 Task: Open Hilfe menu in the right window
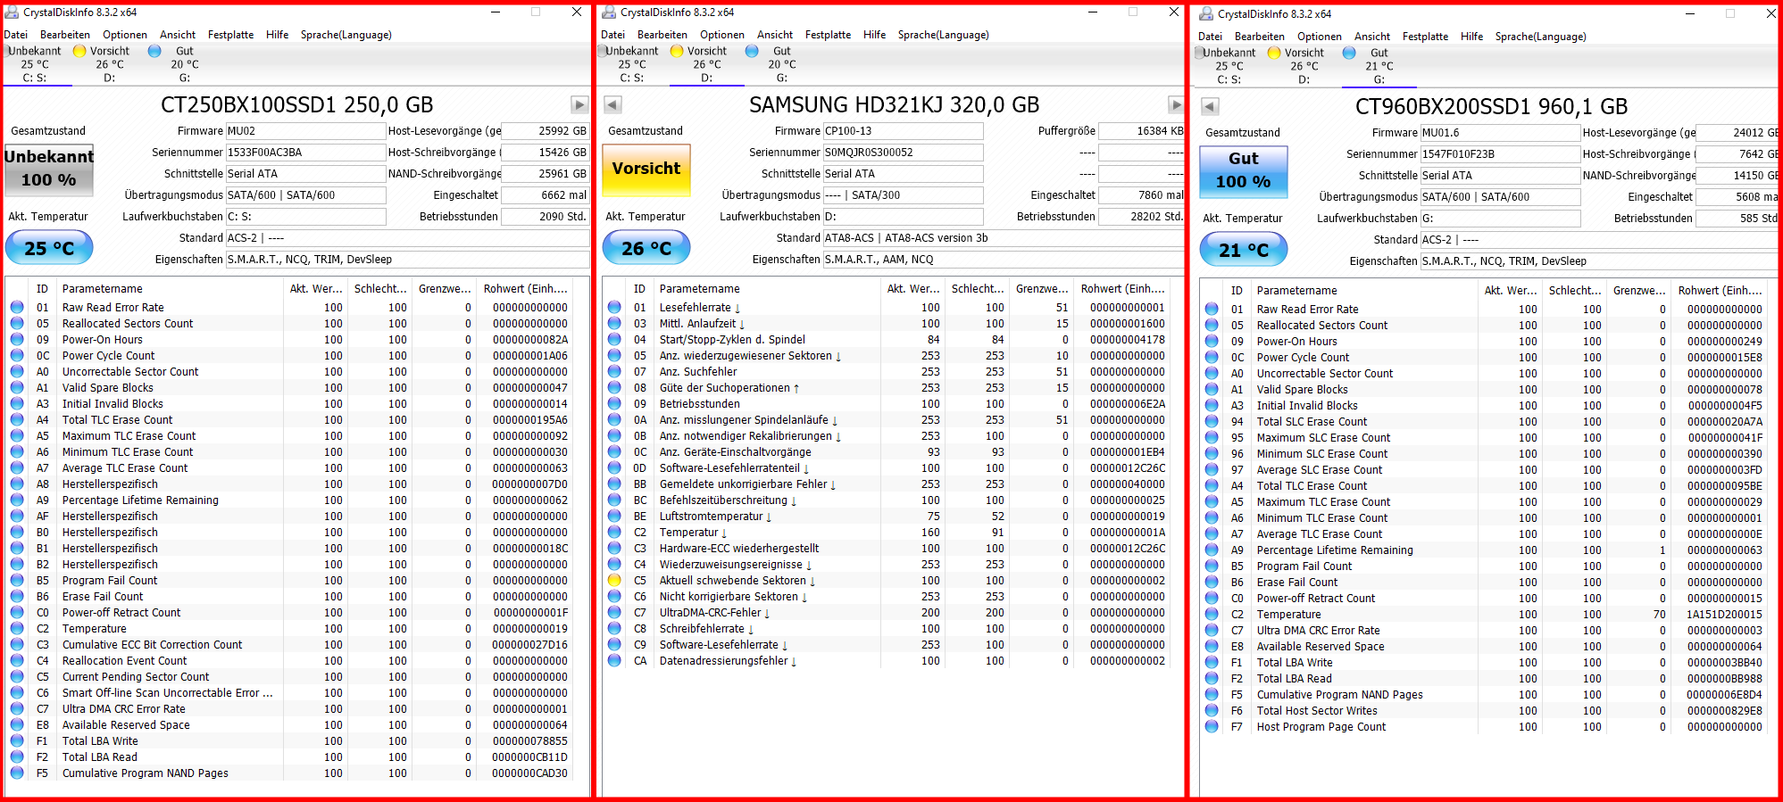pos(1472,37)
